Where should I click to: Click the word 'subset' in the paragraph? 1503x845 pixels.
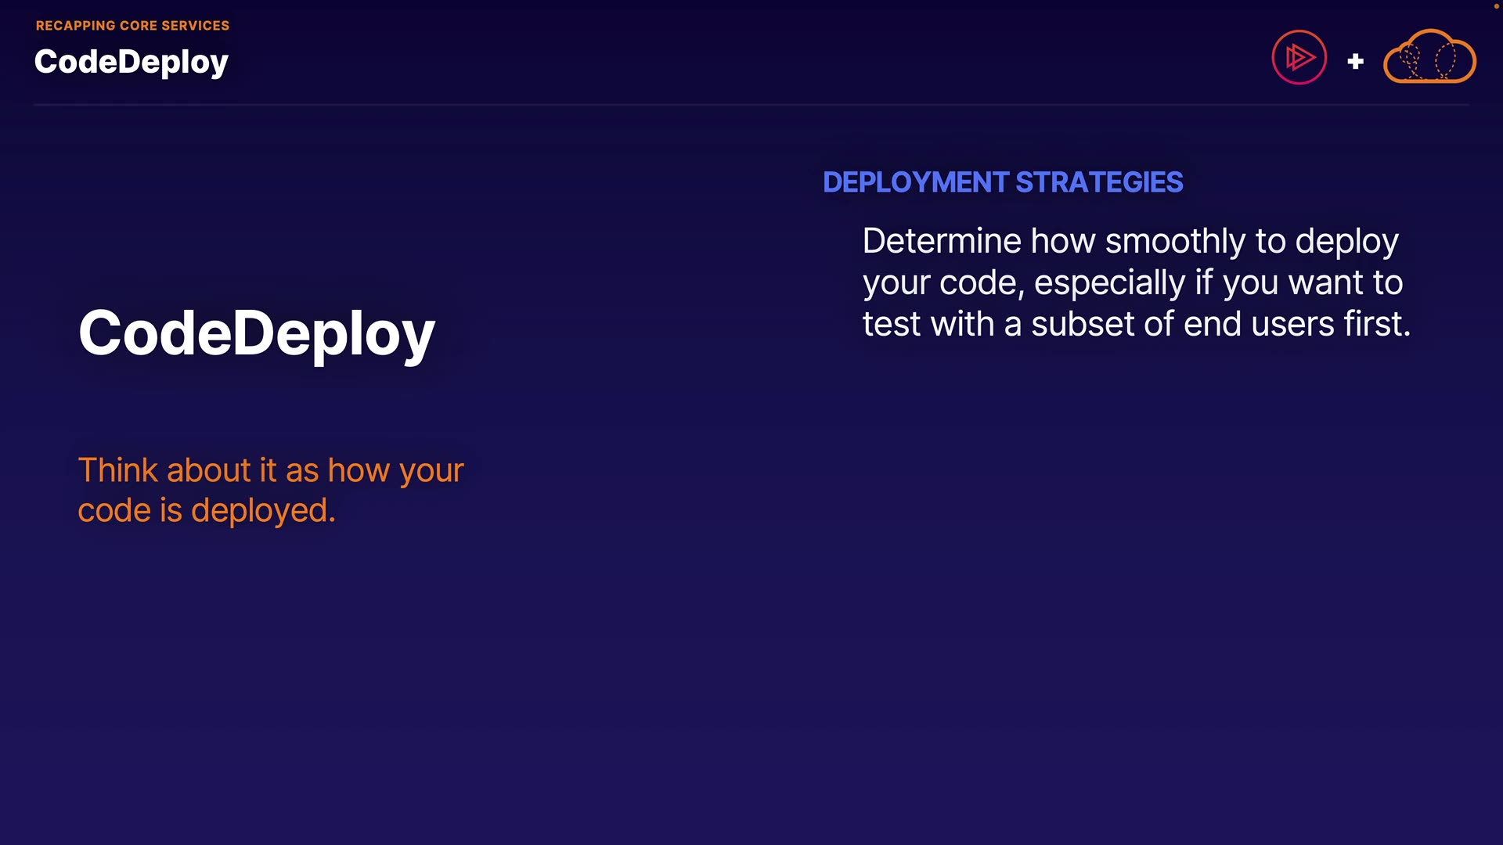tap(1082, 324)
